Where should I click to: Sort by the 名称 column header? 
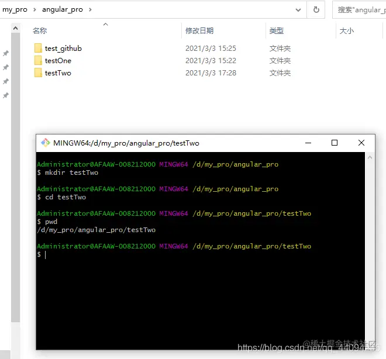(40, 31)
